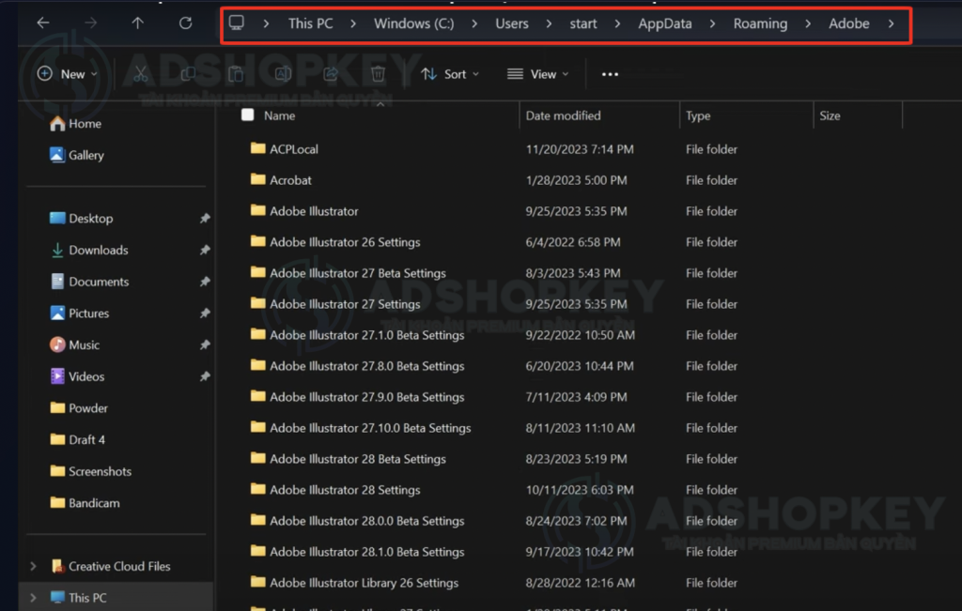
Task: Select Adobe Illustrator 28.1.0 Beta Settings folder
Action: point(357,552)
